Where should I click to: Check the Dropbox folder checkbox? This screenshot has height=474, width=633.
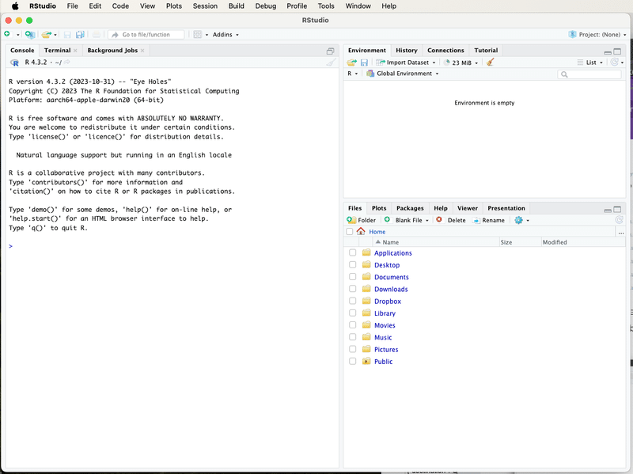352,301
